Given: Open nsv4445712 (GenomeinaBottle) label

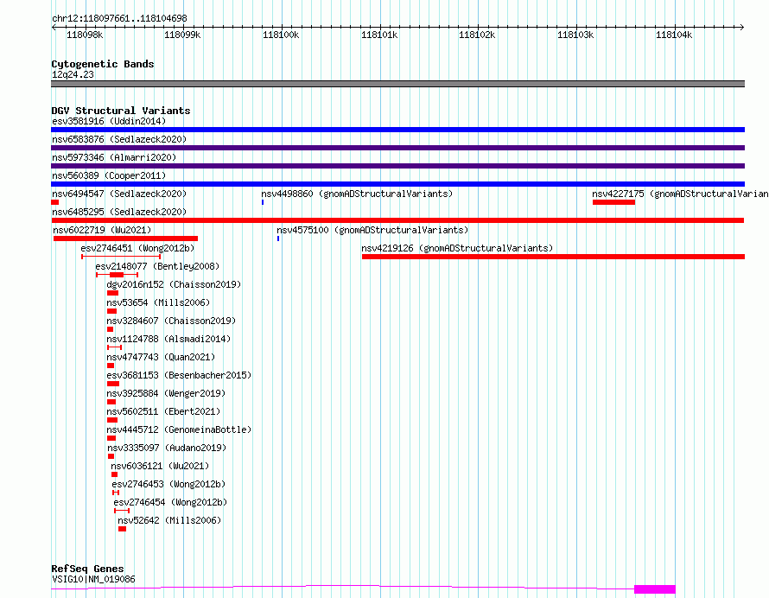Looking at the screenshot, I should (x=179, y=429).
